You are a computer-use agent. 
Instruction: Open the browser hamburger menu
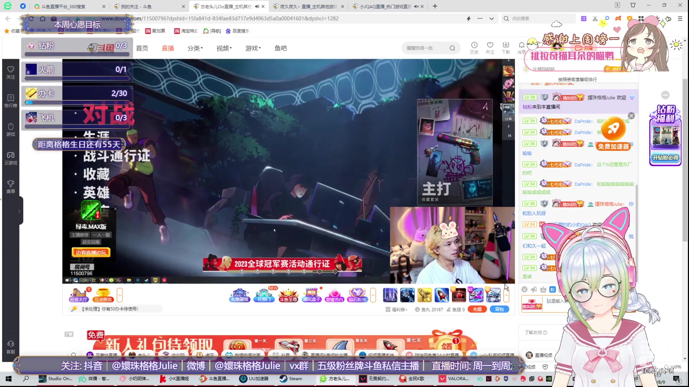[680, 19]
